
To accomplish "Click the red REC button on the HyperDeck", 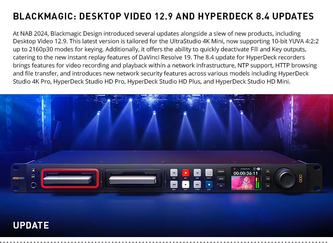I will [x=185, y=173].
